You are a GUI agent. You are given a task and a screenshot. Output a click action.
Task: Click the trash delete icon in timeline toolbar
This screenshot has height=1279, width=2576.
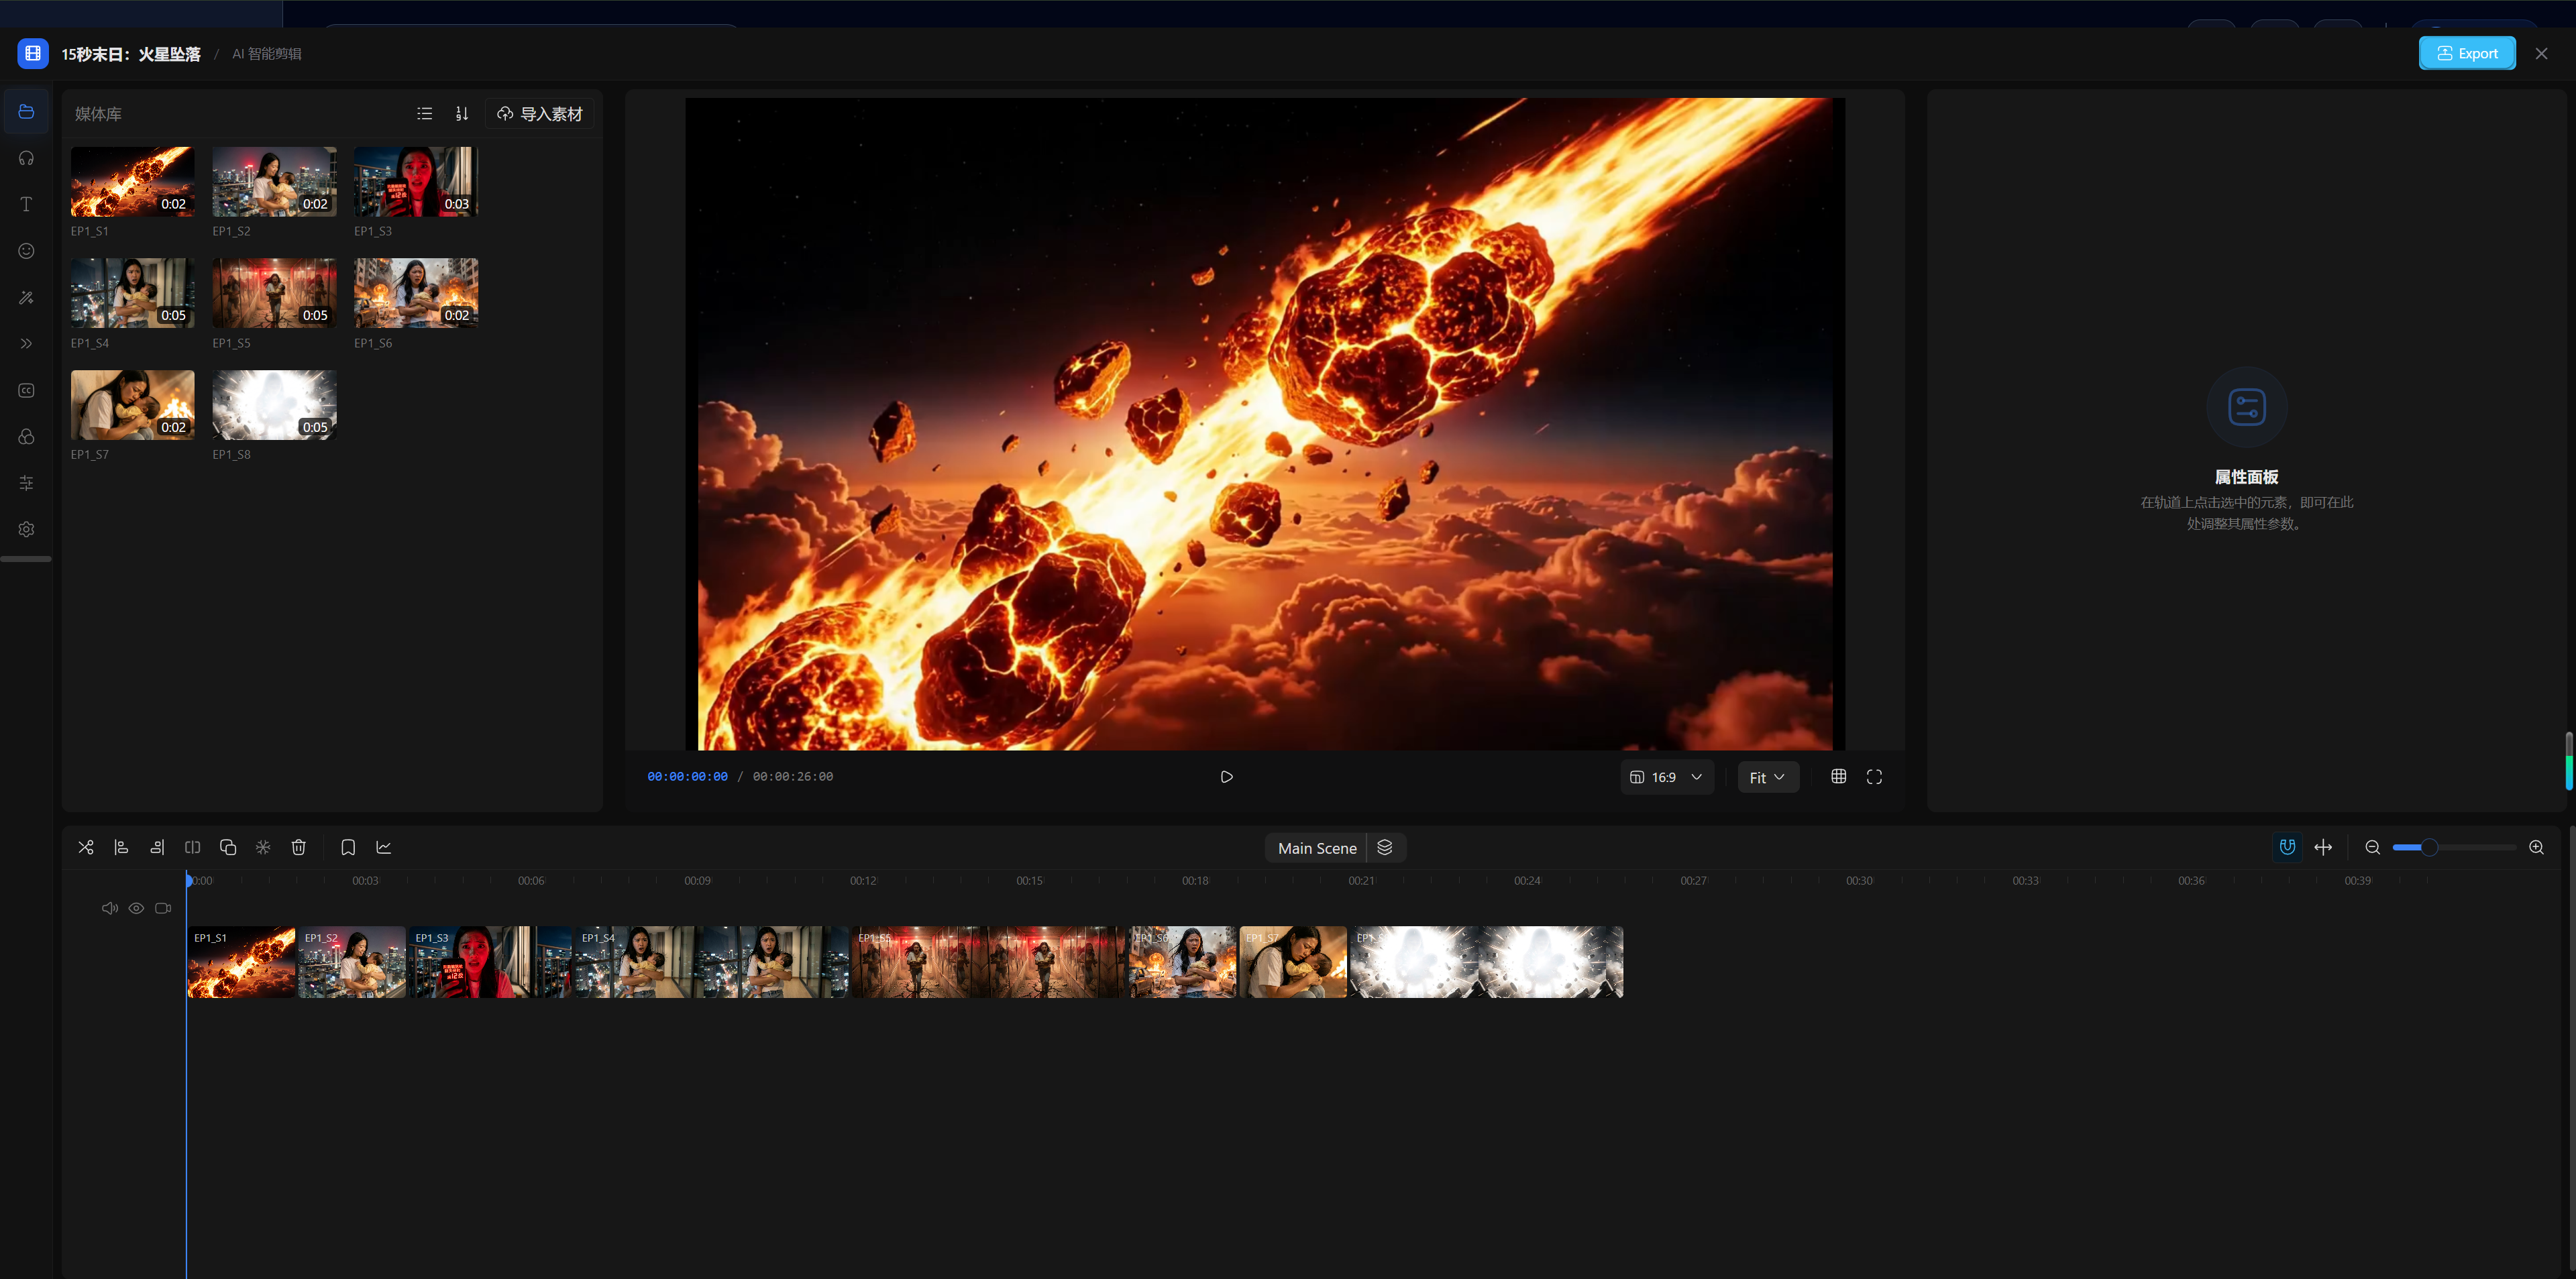pos(298,847)
